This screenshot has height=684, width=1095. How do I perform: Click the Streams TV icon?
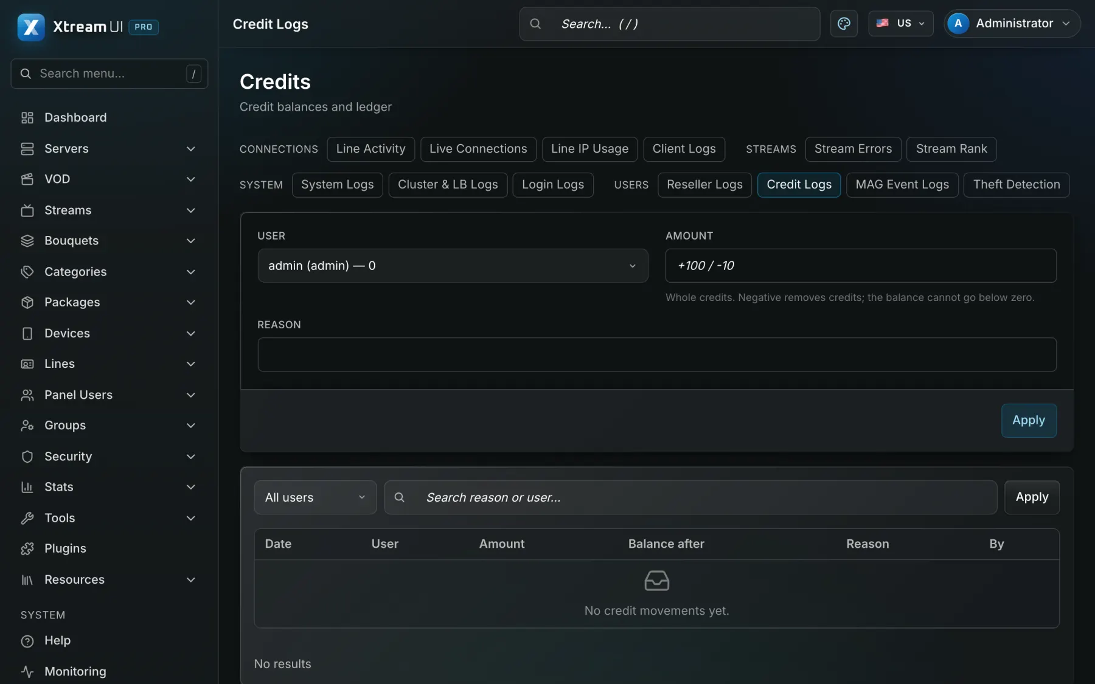(27, 210)
